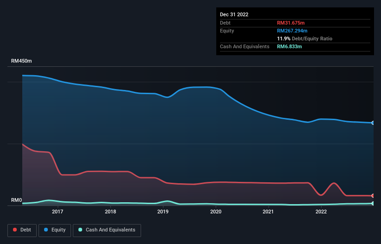Click the 2022 x-axis label
Viewport: 381px width, 244px height.
[x=321, y=212]
